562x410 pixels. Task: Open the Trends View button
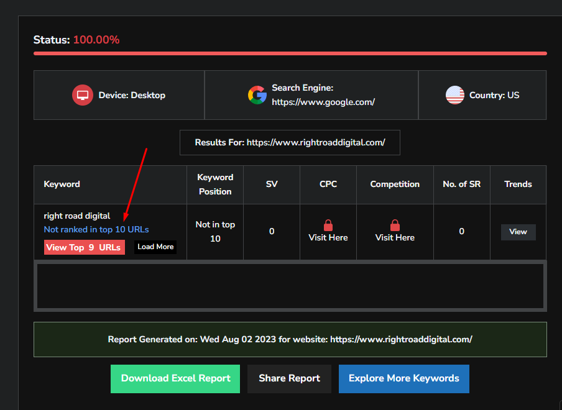point(518,232)
